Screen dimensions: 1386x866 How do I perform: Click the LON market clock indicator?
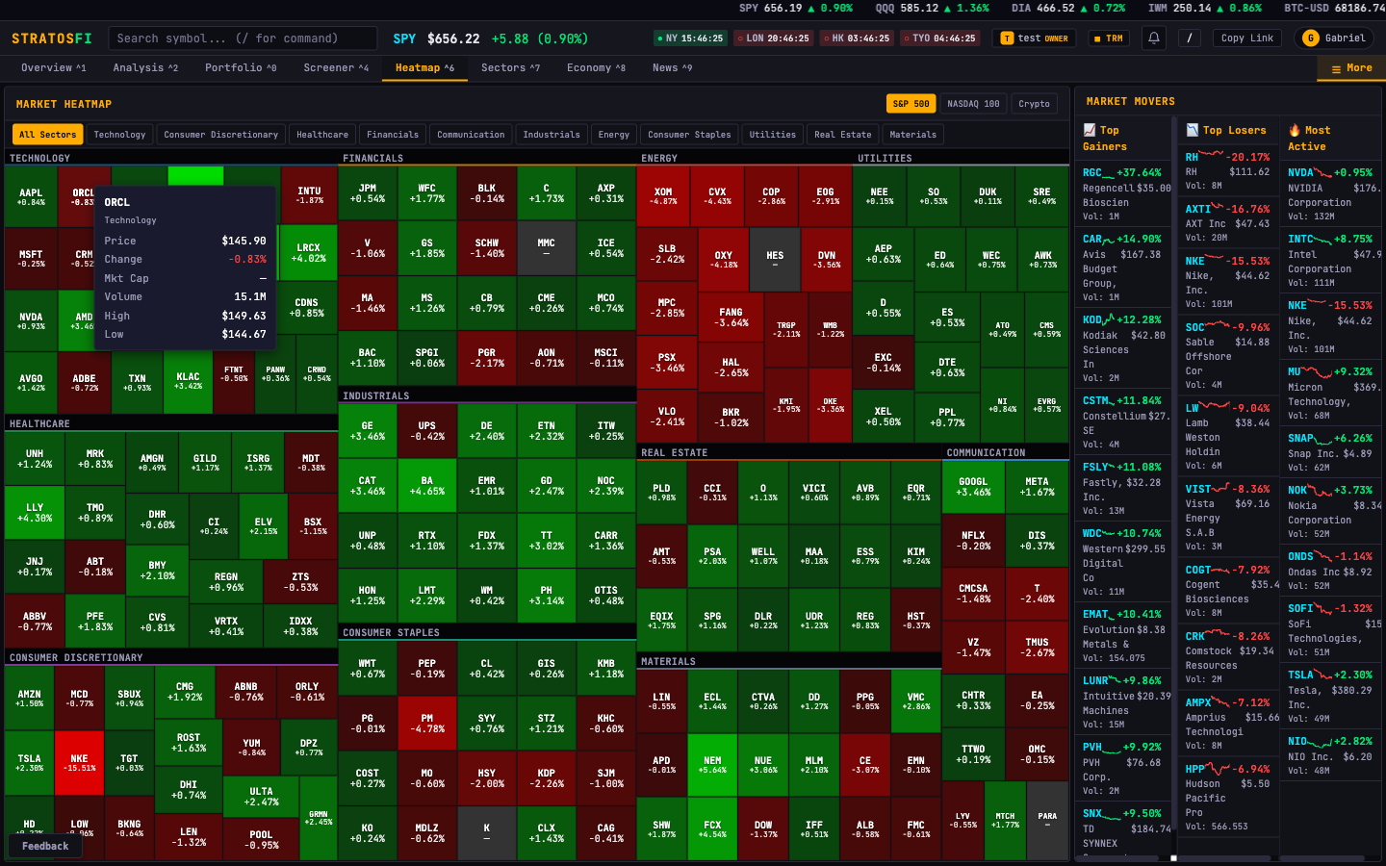point(774,38)
